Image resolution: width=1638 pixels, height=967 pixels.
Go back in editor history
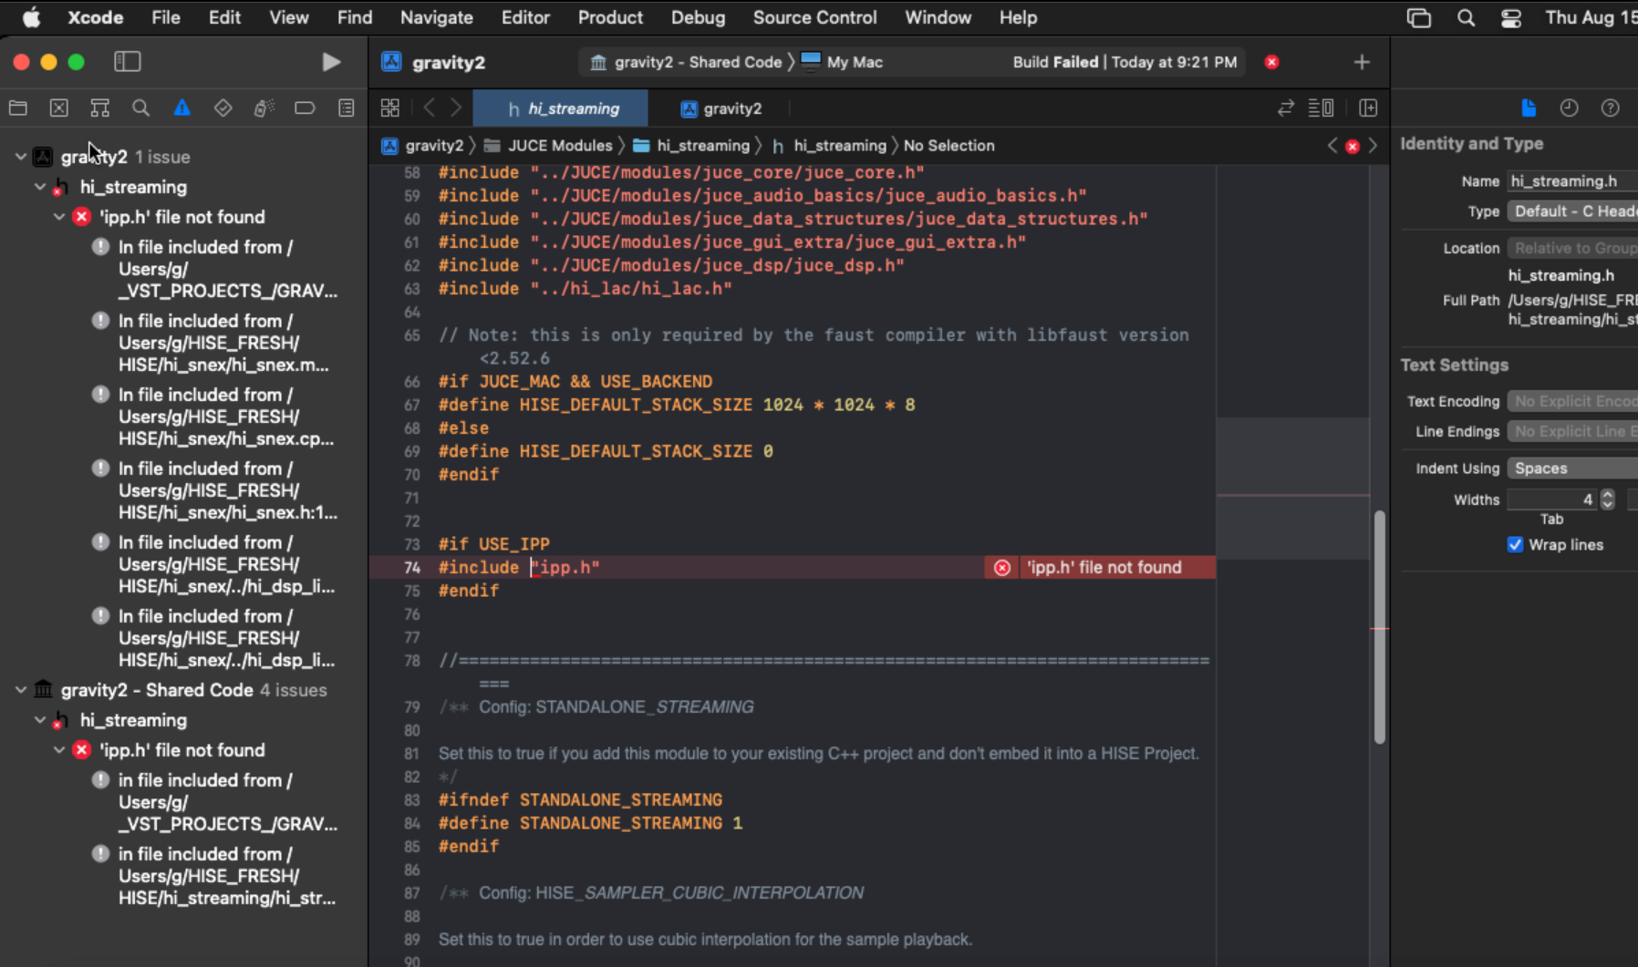[x=429, y=108]
